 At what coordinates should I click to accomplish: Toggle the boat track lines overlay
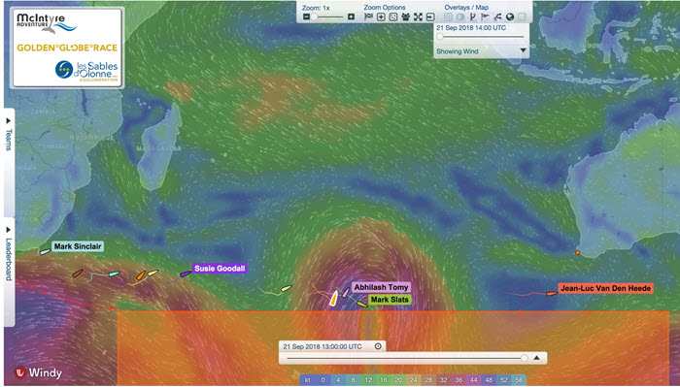(x=497, y=16)
